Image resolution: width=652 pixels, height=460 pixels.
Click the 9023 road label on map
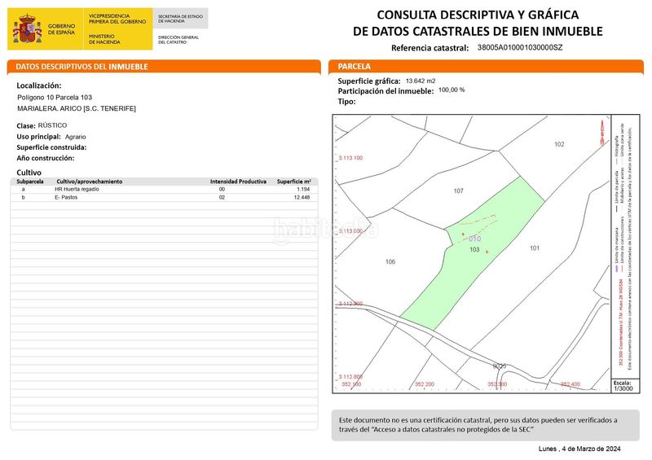tap(500, 366)
